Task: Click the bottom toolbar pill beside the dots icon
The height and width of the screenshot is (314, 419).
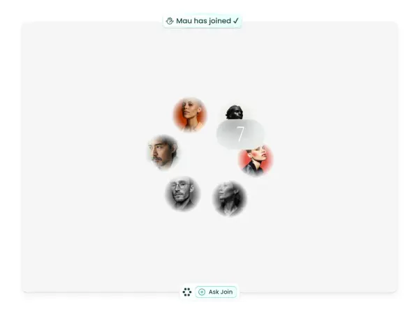Action: coord(216,292)
